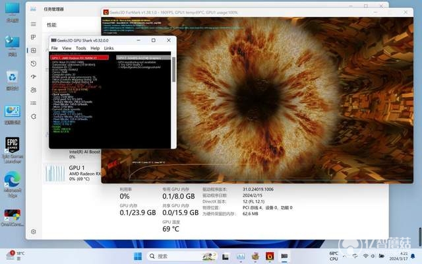Open the weather widget showing 18°C
The height and width of the screenshot is (264, 422).
click(16, 255)
